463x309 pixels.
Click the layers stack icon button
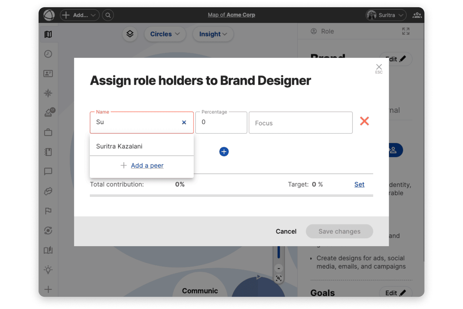(130, 34)
